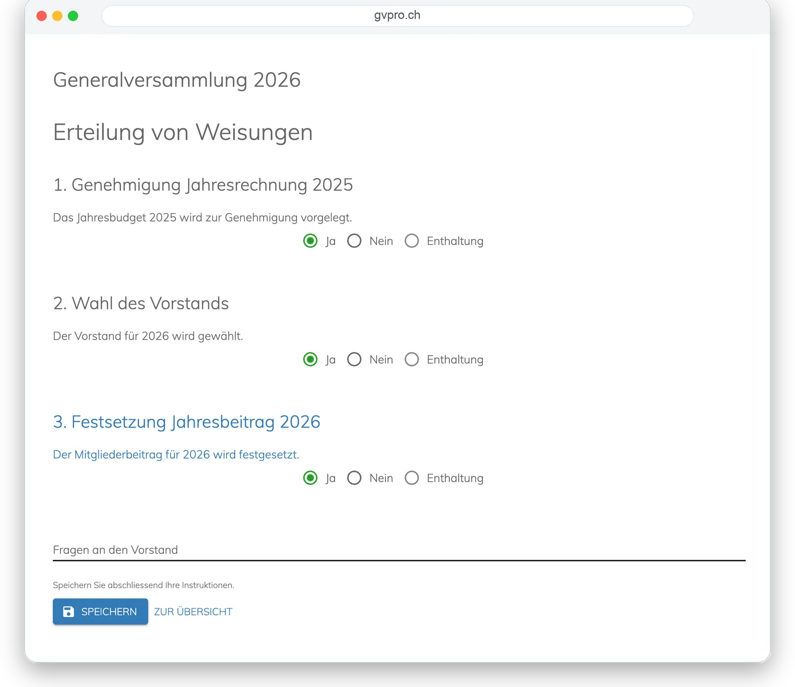Click the hint Speichern Sie abschliessend Ihre Instruktionen
Image resolution: width=795 pixels, height=687 pixels.
tap(144, 585)
